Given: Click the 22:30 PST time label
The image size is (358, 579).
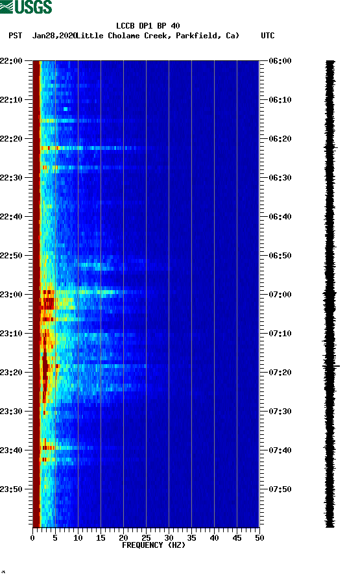Looking at the screenshot, I should click(11, 178).
